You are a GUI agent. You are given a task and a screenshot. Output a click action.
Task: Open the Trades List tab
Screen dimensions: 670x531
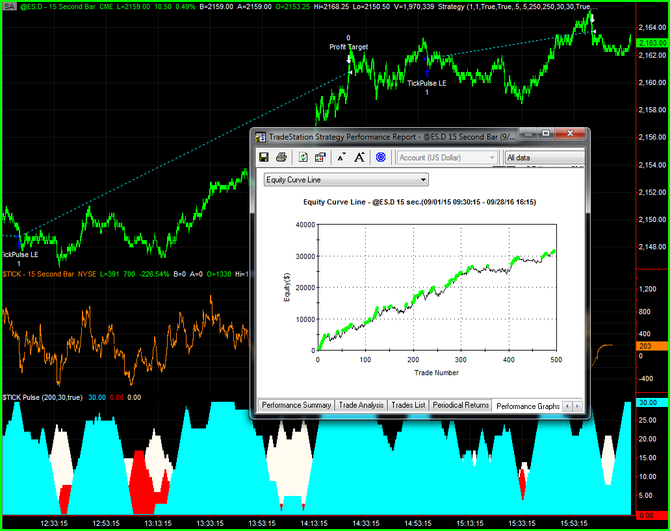(408, 405)
